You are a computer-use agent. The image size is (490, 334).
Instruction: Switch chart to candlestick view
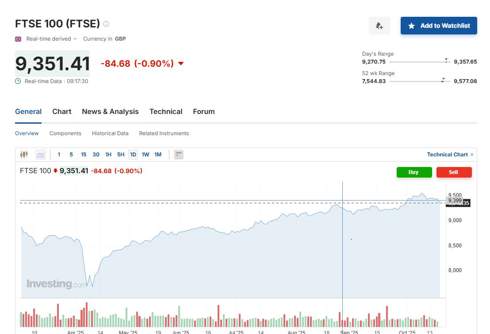[x=24, y=155]
